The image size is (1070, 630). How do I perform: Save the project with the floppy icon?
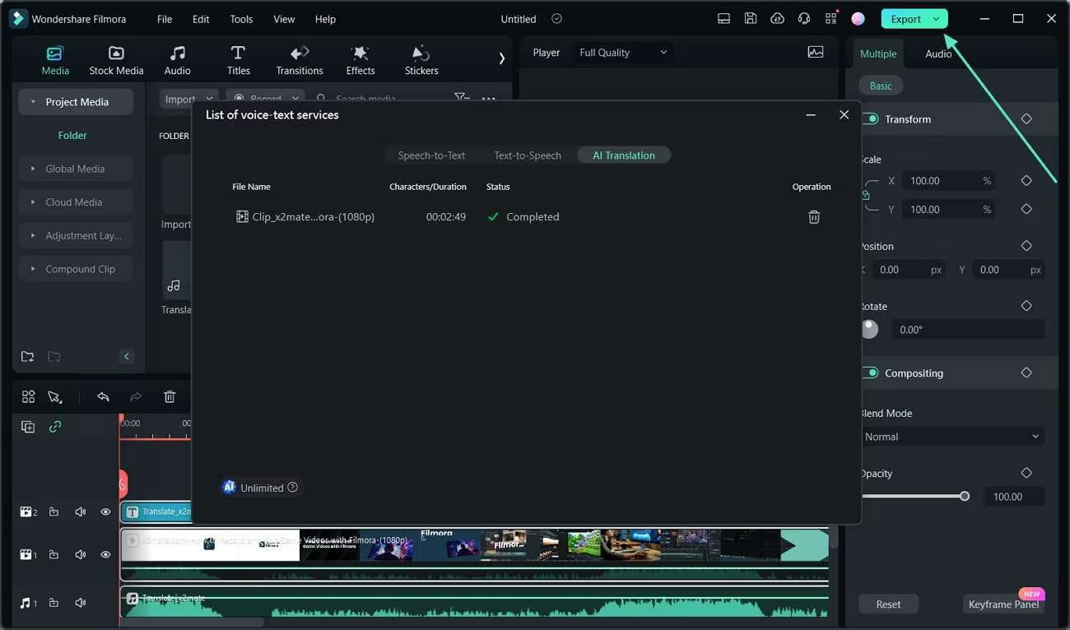tap(750, 19)
